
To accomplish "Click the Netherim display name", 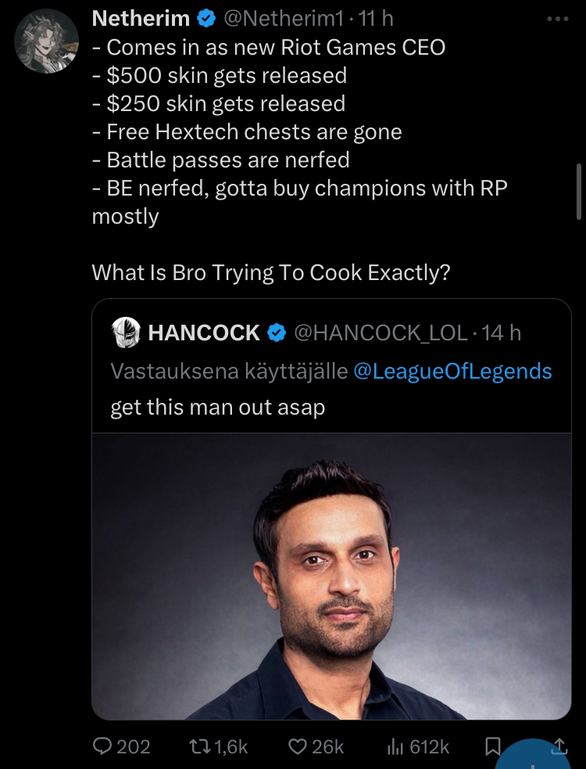I will click(141, 19).
